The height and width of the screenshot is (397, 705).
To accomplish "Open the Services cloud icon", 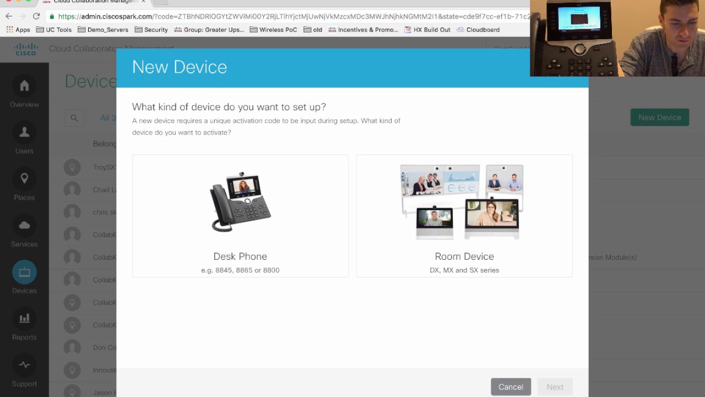I will tap(24, 226).
